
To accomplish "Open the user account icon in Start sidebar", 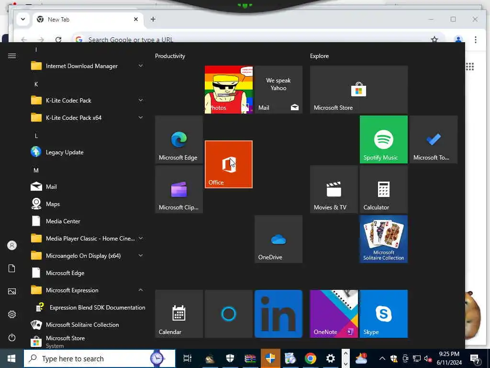I will [x=12, y=245].
